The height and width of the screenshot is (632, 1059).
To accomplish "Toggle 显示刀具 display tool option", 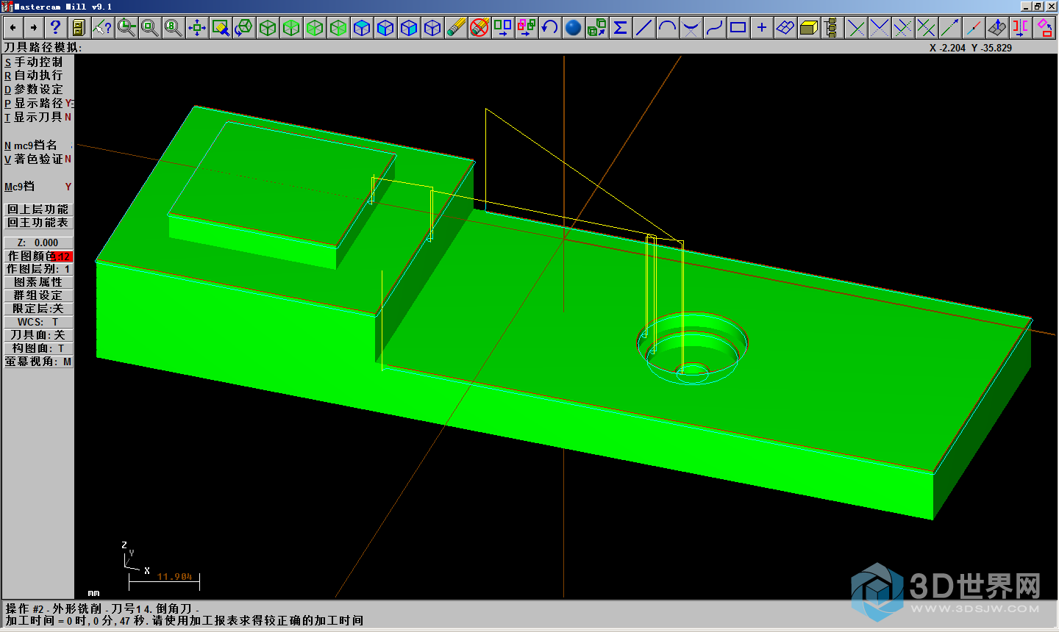I will pyautogui.click(x=38, y=118).
